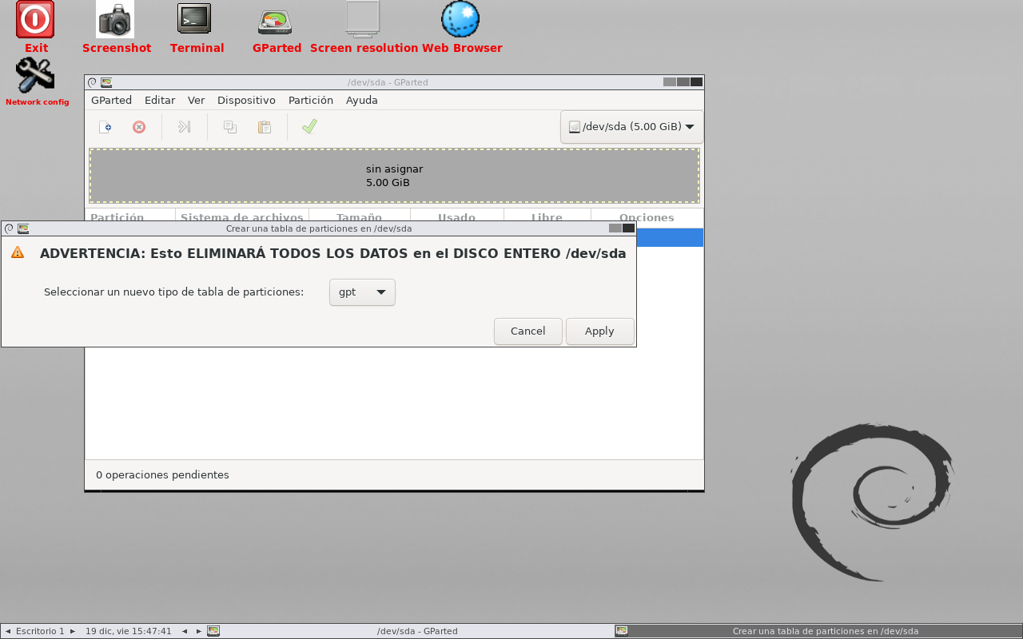Click the delete partition toolbar icon
Viewport: 1023px width, 639px height.
(139, 127)
